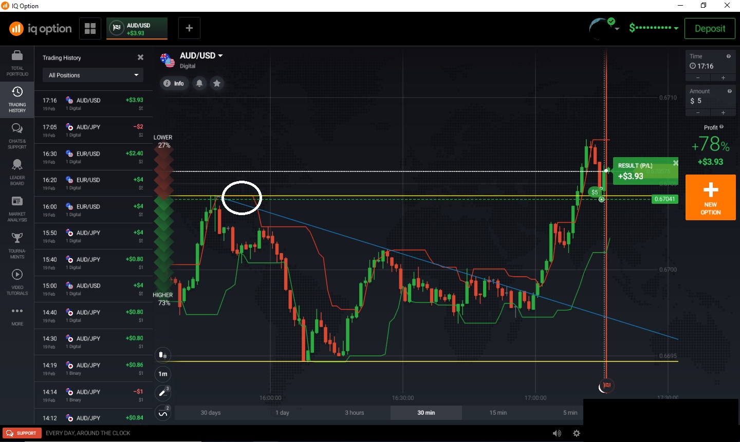Open the Leader Board

pyautogui.click(x=17, y=173)
